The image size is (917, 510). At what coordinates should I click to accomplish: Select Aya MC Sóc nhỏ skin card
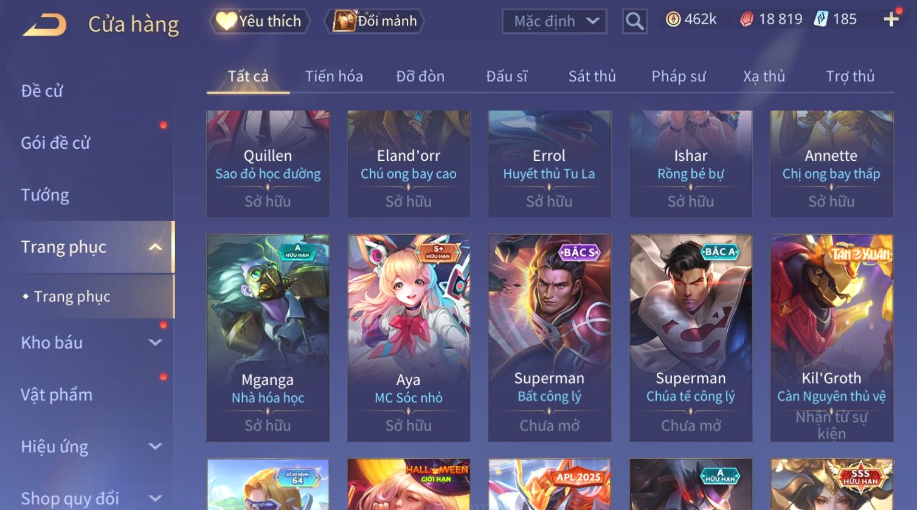(409, 338)
